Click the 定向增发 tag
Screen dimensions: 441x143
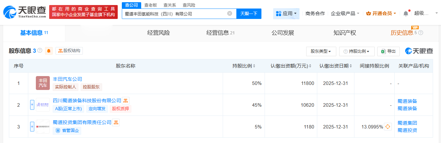[97, 109]
